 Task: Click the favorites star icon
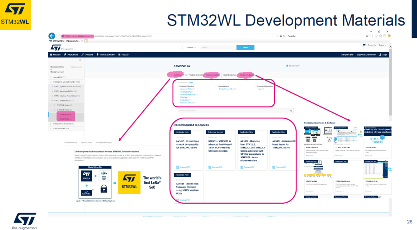pyautogui.click(x=381, y=36)
